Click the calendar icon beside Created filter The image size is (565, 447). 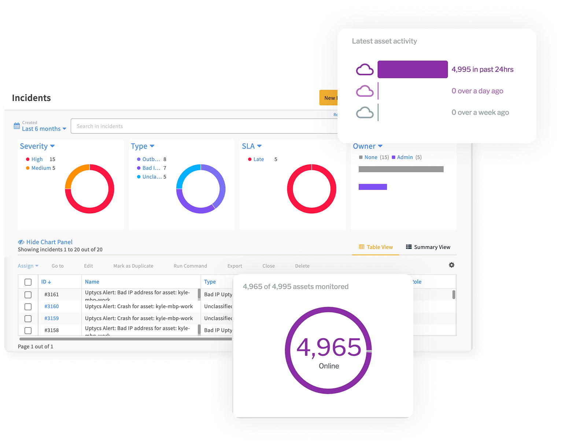pos(17,126)
